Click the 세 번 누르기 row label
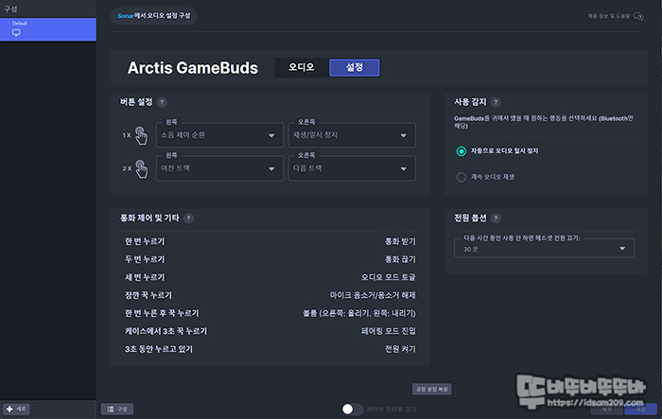Image resolution: width=662 pixels, height=419 pixels. (145, 277)
